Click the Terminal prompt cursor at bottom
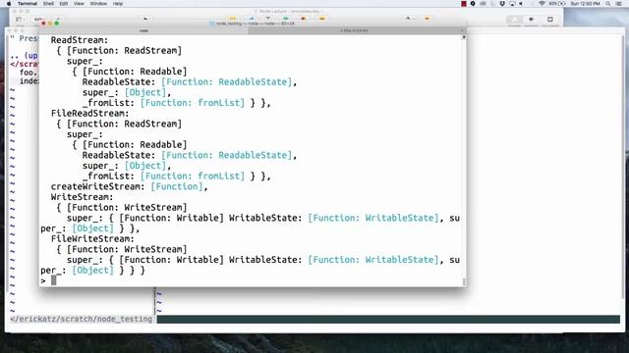This screenshot has height=353, width=629. (54, 280)
